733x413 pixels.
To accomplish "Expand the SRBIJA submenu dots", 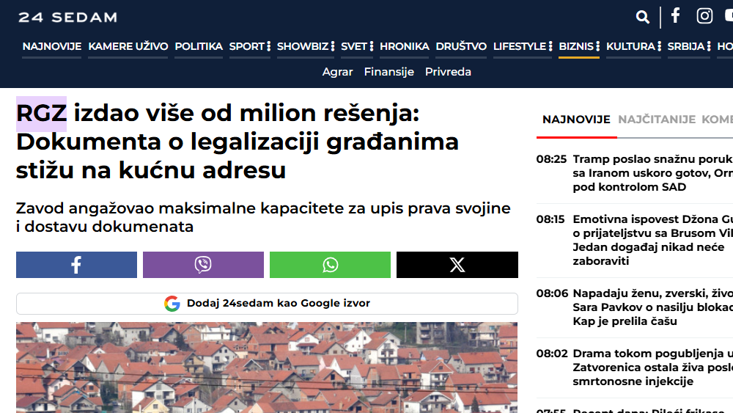I will [x=709, y=46].
